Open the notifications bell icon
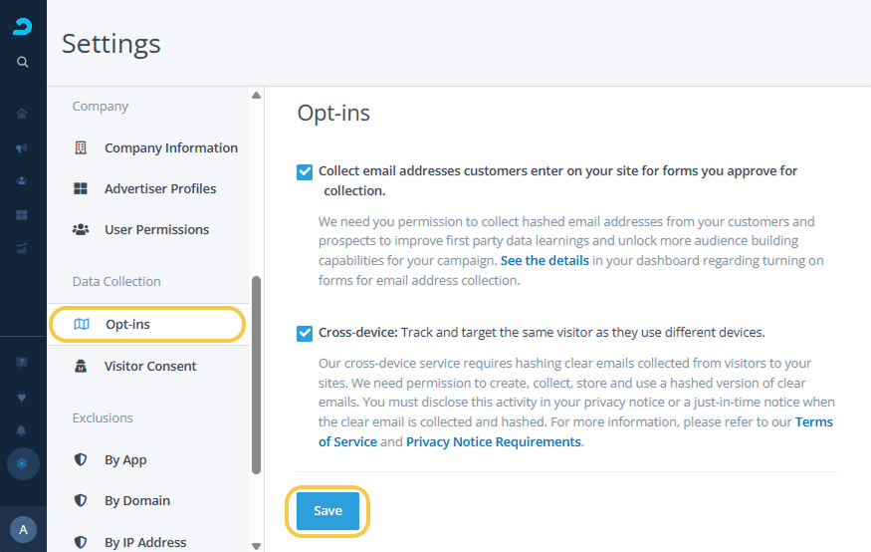This screenshot has width=871, height=552. click(x=22, y=430)
